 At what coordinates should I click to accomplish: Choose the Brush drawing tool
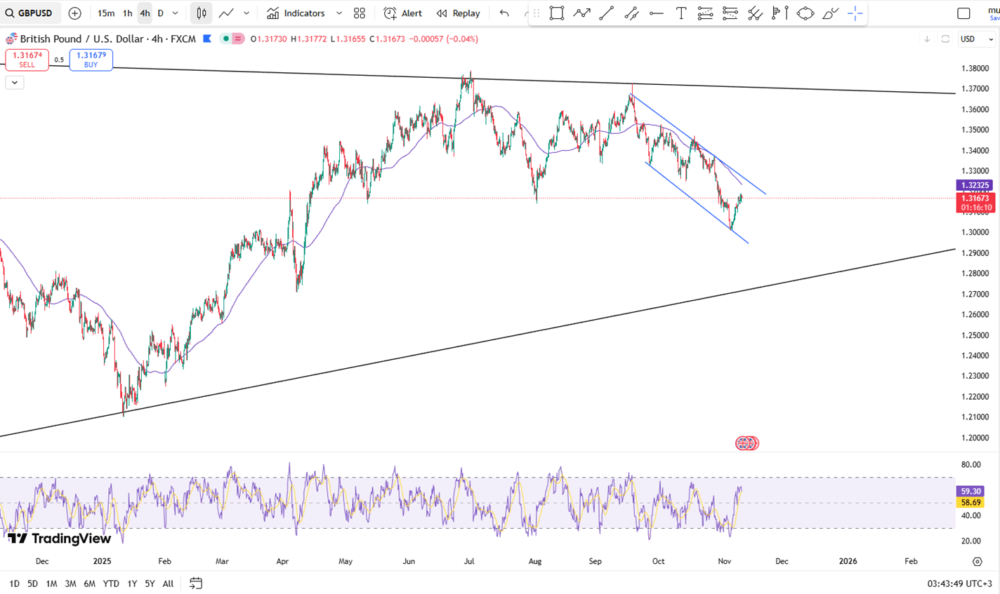pos(830,13)
